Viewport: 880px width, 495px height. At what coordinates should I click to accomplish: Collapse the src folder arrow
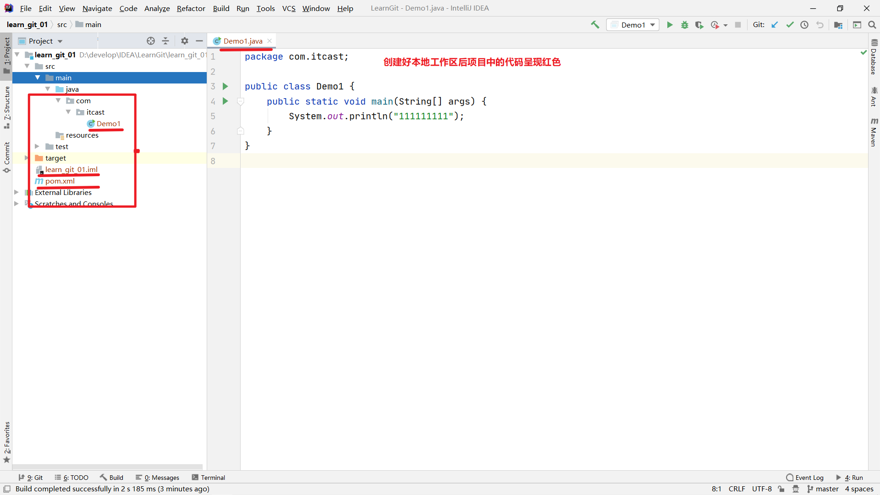point(27,66)
